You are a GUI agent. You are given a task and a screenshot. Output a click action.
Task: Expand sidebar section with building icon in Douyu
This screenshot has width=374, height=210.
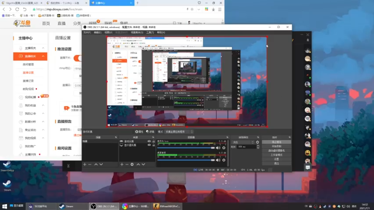tap(43, 129)
